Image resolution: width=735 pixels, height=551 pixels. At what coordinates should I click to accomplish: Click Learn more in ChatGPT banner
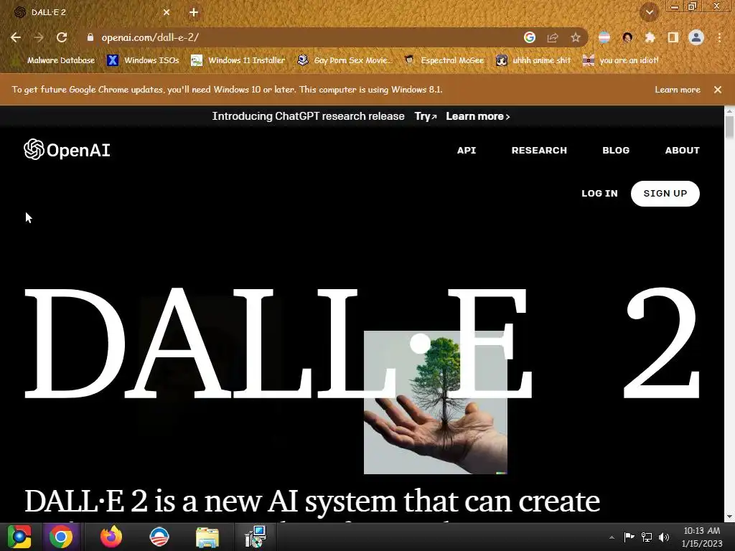477,116
